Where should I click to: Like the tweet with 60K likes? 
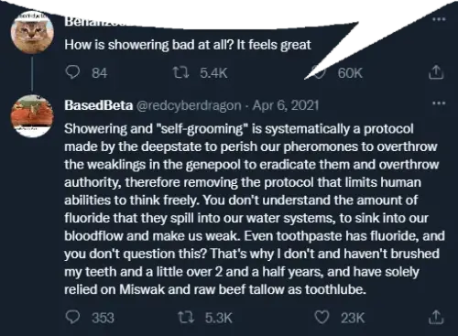(x=319, y=73)
